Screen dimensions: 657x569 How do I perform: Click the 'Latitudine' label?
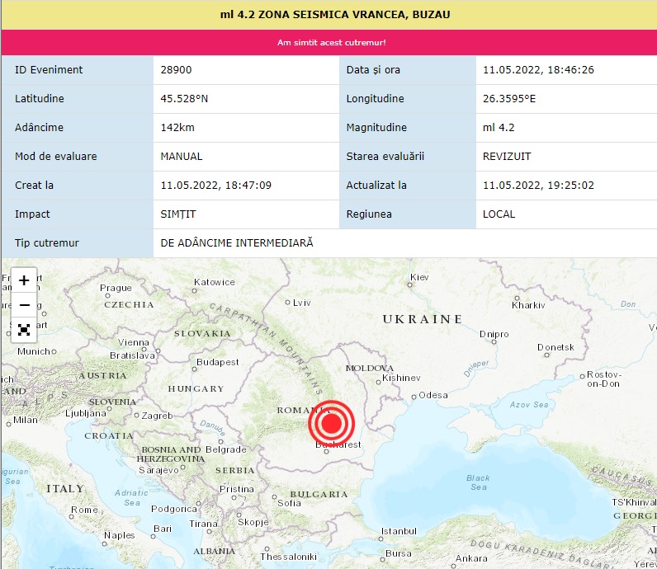pyautogui.click(x=40, y=98)
